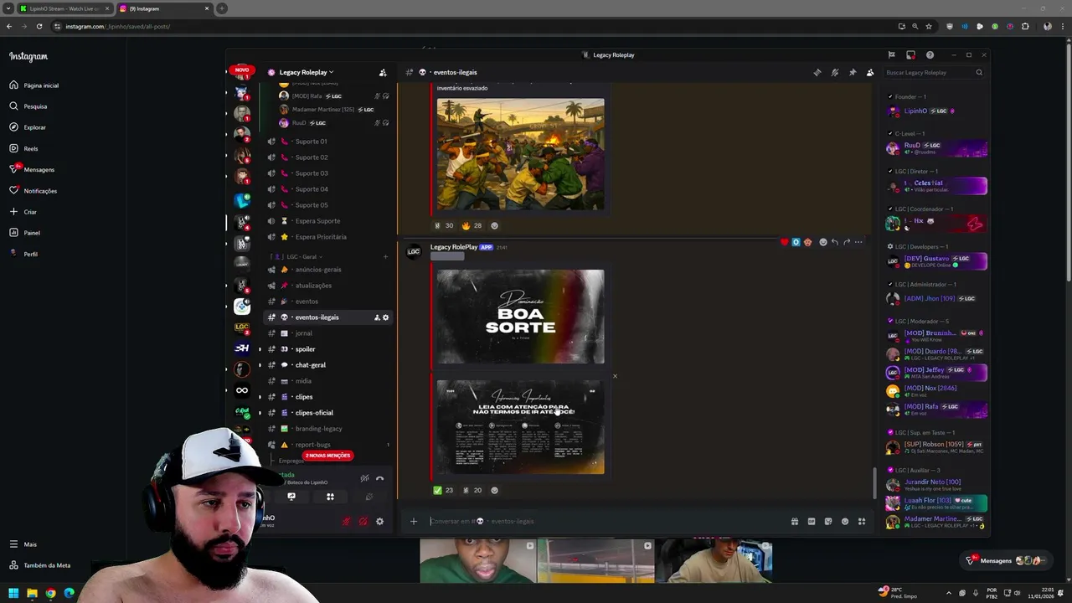Join Suporte 01 voice channel
The height and width of the screenshot is (603, 1072).
[328, 142]
